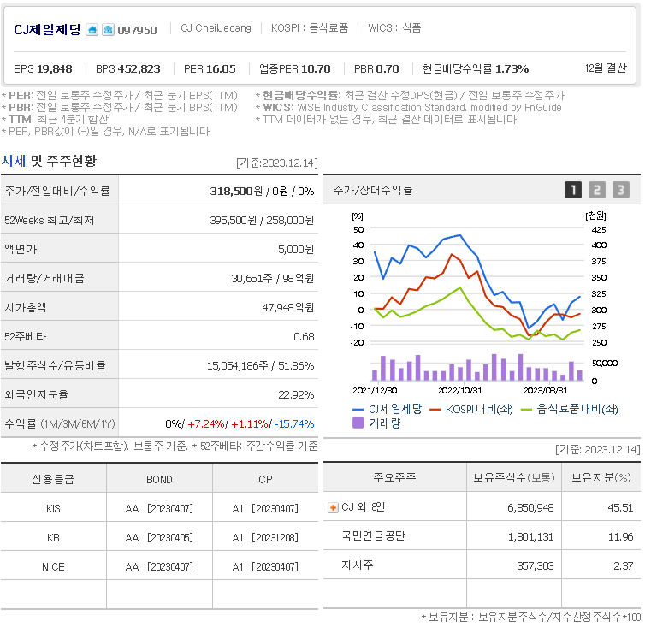Image resolution: width=651 pixels, height=627 pixels.
Task: Select the WICS : 식품 classification
Action: point(395,28)
